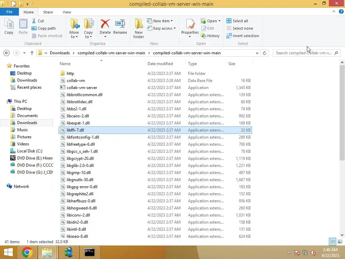Screen dimensions: 345x259
Task: Switch to Details view icon in status bar
Action: [x=333, y=241]
